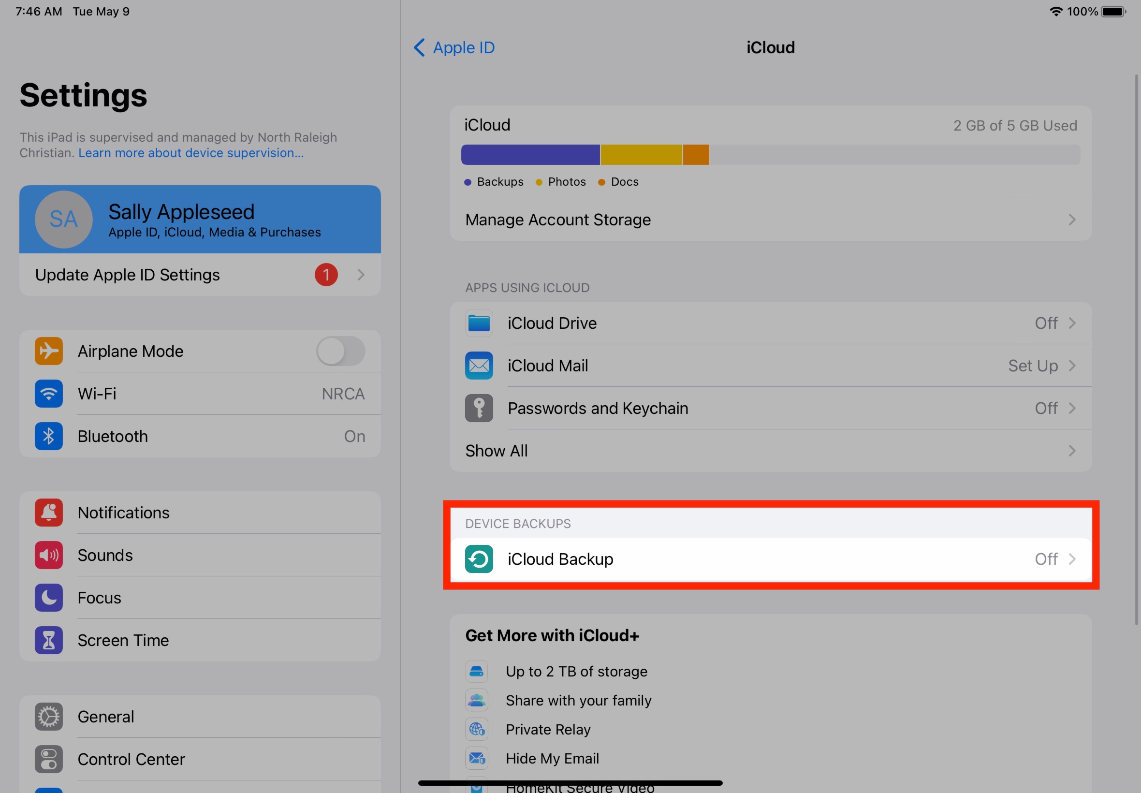The image size is (1141, 793).
Task: Tap the 'Hide My Email' feature text
Action: point(552,759)
